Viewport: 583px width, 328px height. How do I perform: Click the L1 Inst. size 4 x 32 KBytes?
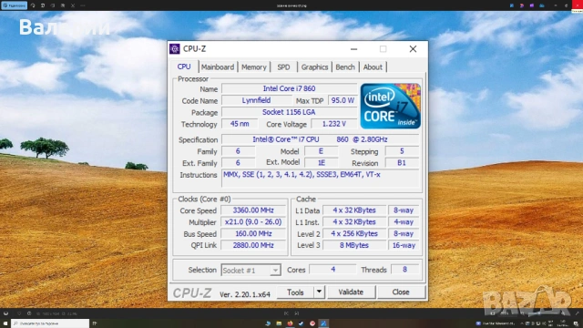(x=354, y=222)
